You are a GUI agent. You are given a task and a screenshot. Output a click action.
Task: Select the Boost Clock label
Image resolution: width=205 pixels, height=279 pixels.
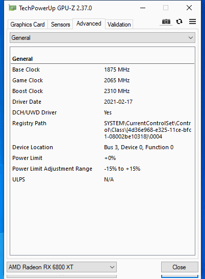tap(28, 91)
